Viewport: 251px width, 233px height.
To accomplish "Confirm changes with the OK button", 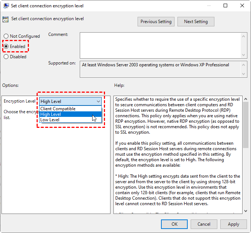I will pos(174,224).
